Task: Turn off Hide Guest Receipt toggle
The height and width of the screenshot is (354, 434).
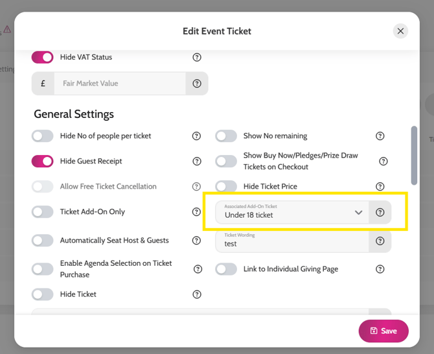Action: pos(43,161)
